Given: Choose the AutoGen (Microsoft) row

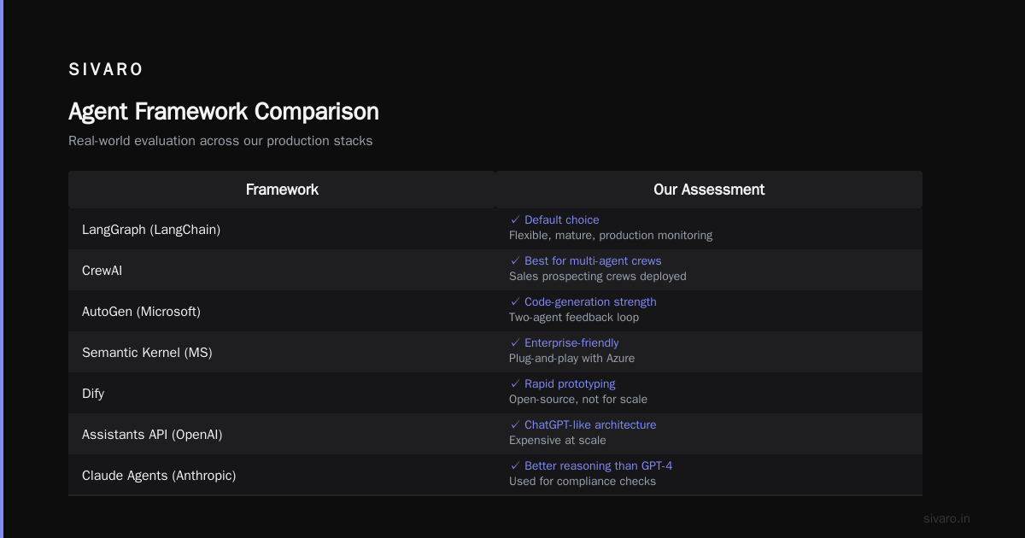Looking at the screenshot, I should (x=495, y=311).
